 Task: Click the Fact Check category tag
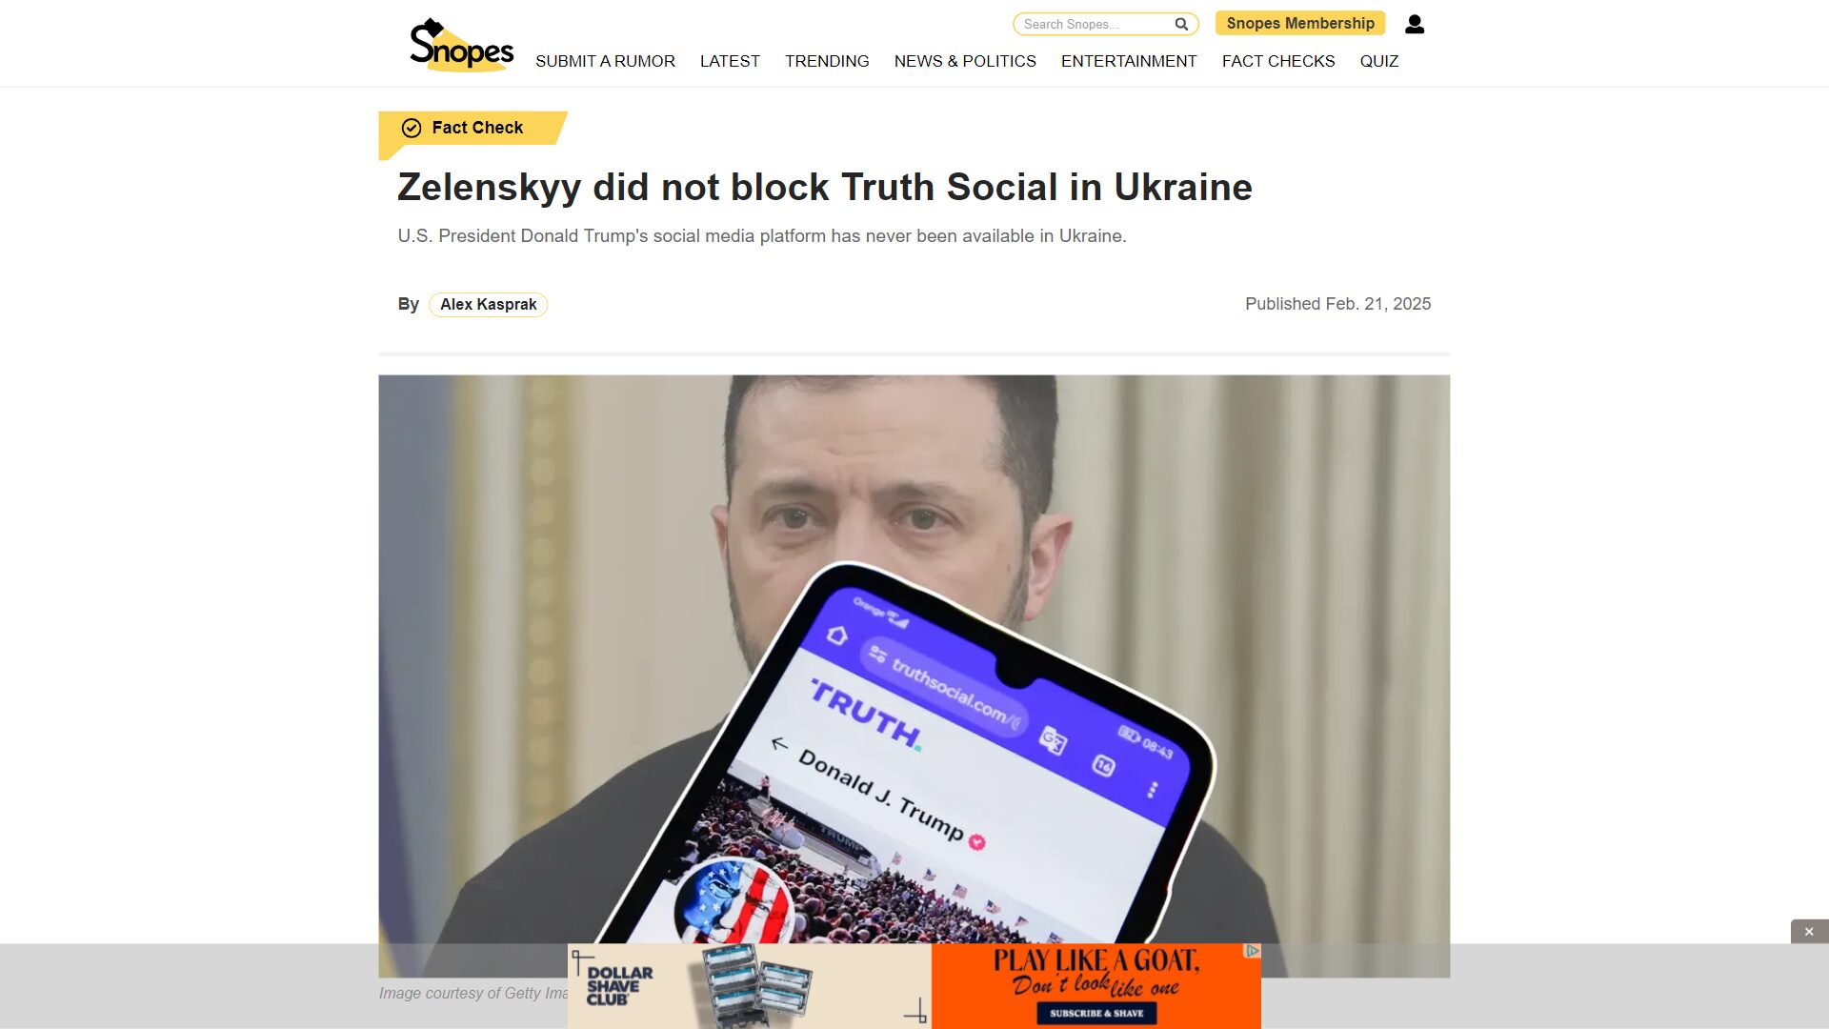click(472, 128)
